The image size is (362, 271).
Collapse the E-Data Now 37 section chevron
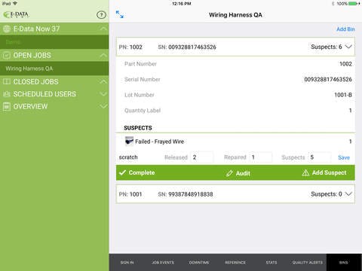(103, 29)
